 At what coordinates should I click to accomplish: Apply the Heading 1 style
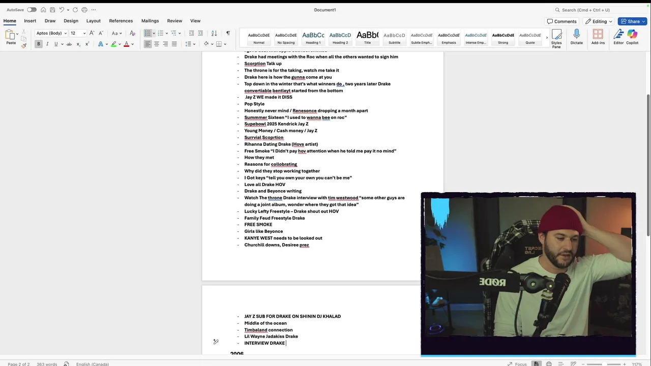pos(313,37)
